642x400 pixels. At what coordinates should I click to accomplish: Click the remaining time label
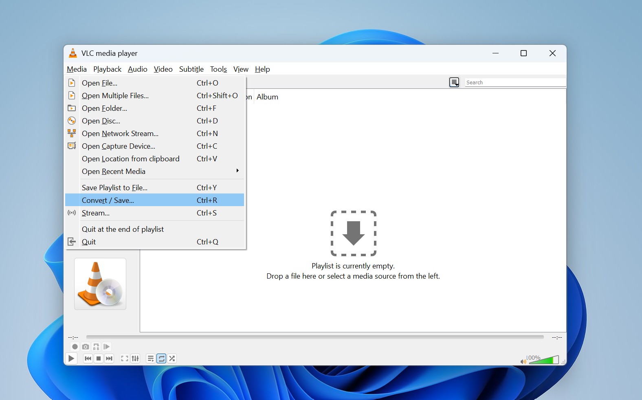[557, 337]
